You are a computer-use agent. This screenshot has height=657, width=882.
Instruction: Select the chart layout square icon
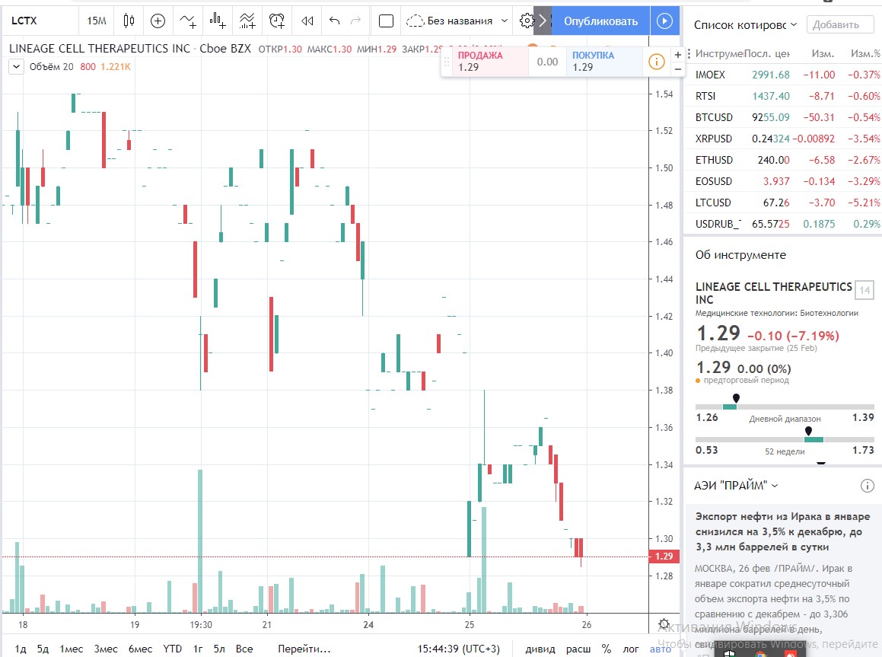386,21
